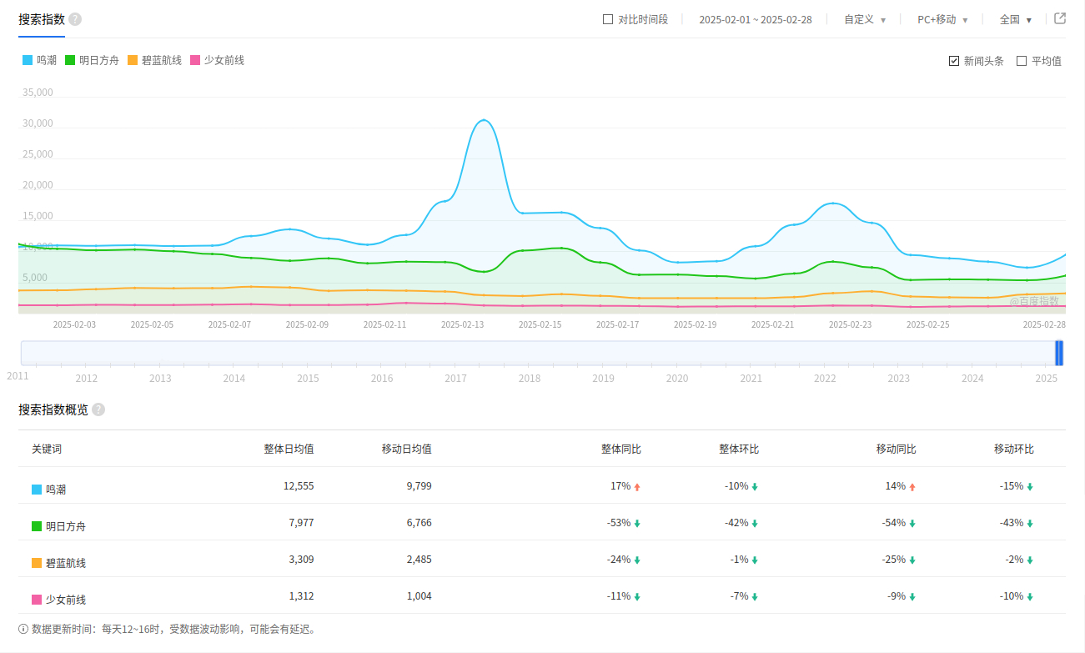Click the 35,000 y-axis label
This screenshot has width=1085, height=653.
(x=38, y=92)
